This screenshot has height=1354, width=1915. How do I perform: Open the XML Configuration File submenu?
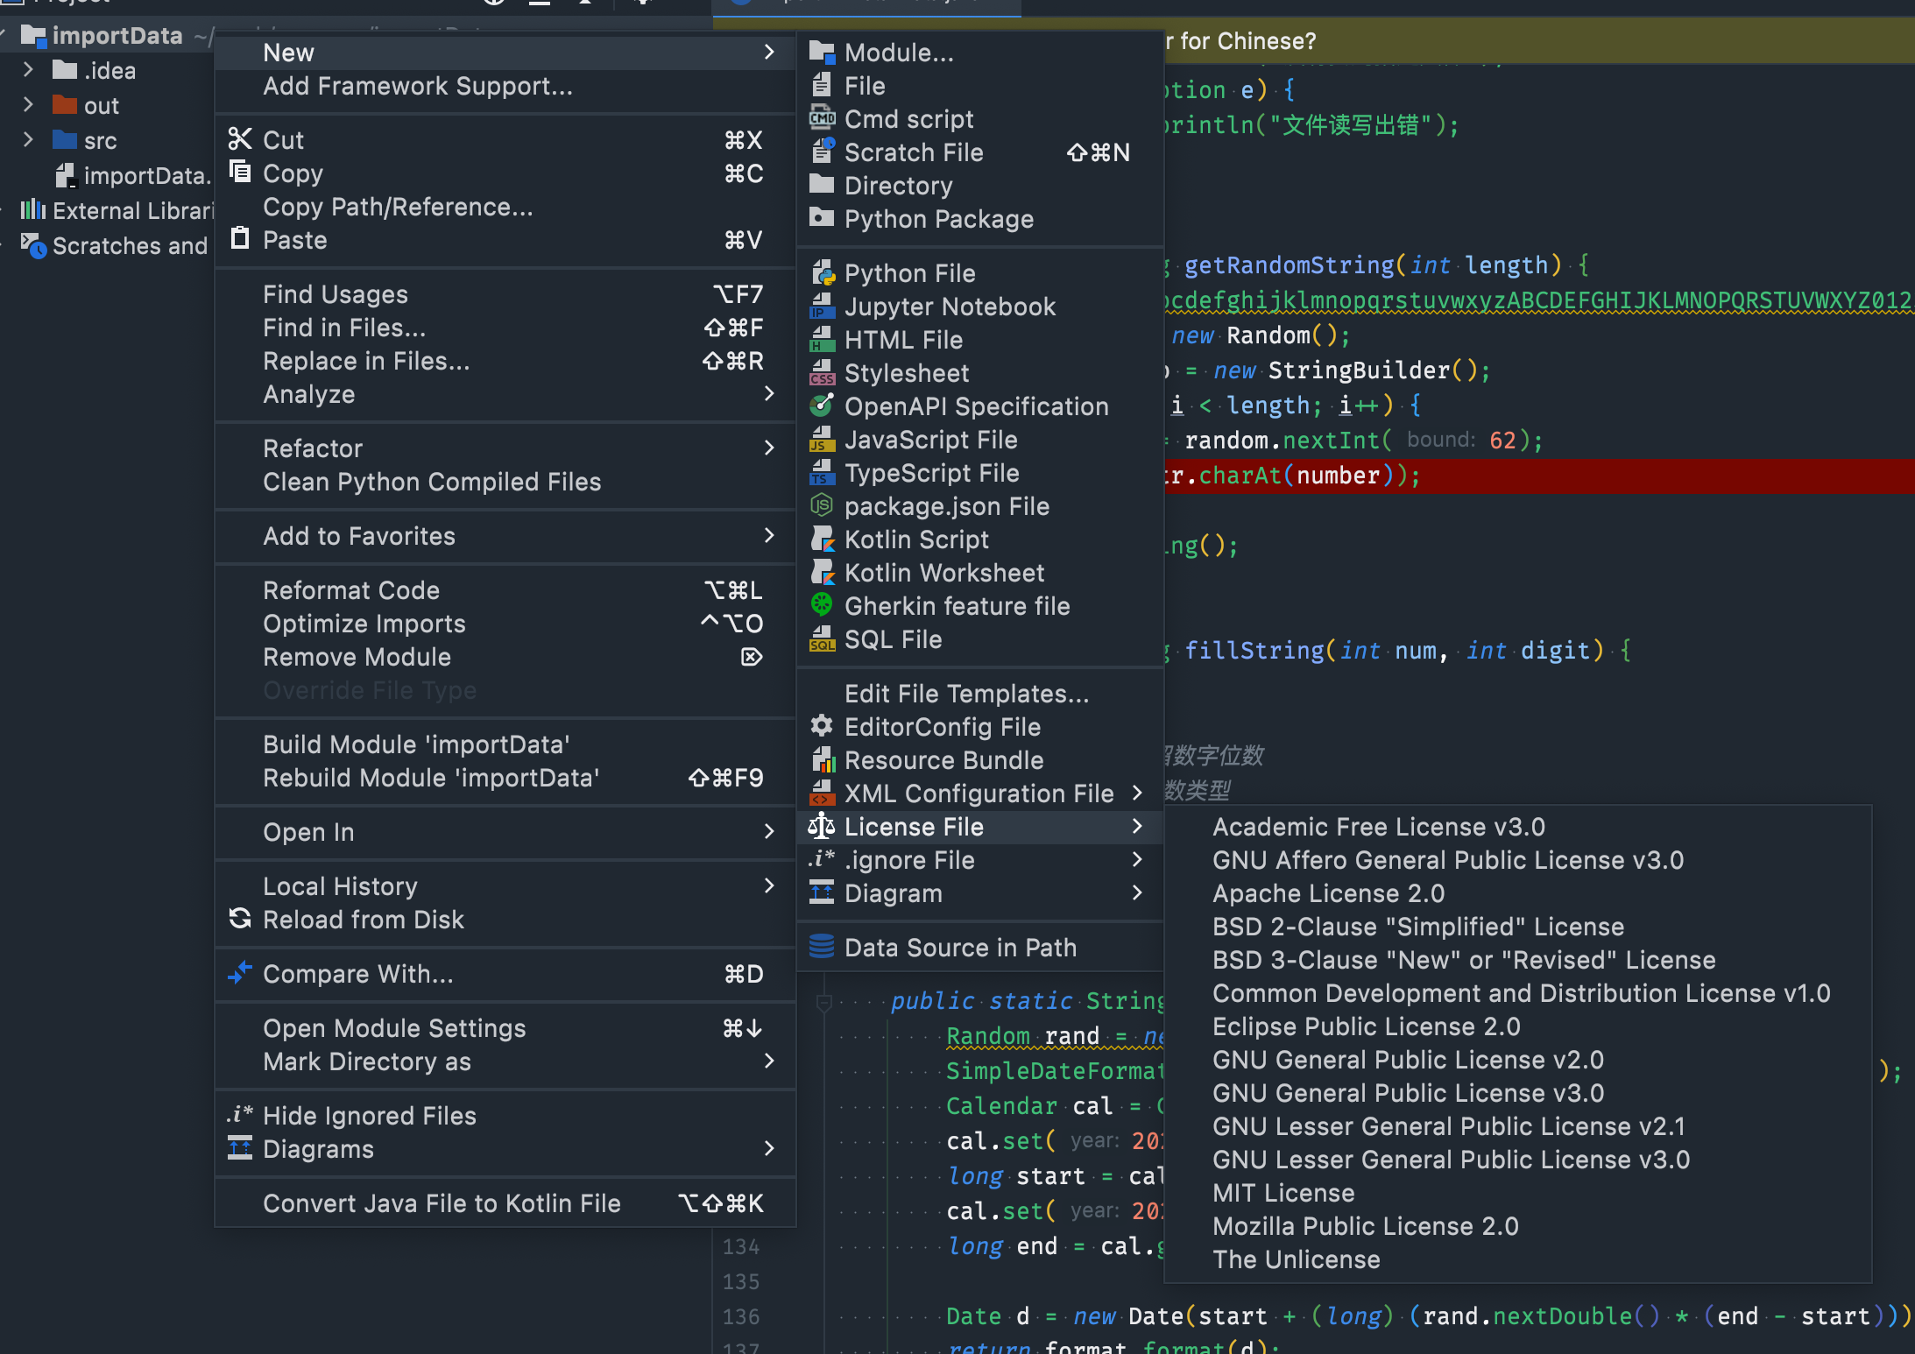[979, 793]
